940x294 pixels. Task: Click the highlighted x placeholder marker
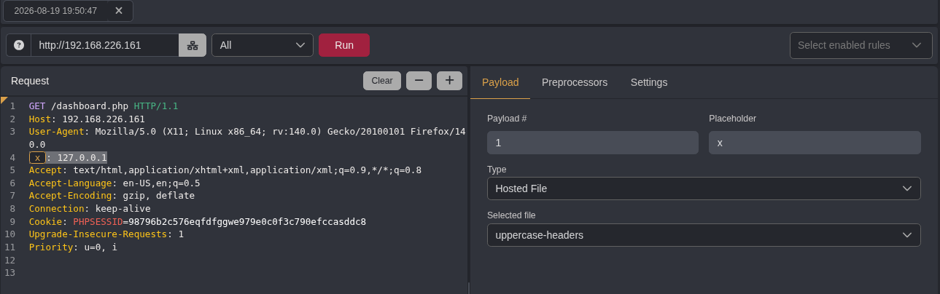tap(37, 157)
